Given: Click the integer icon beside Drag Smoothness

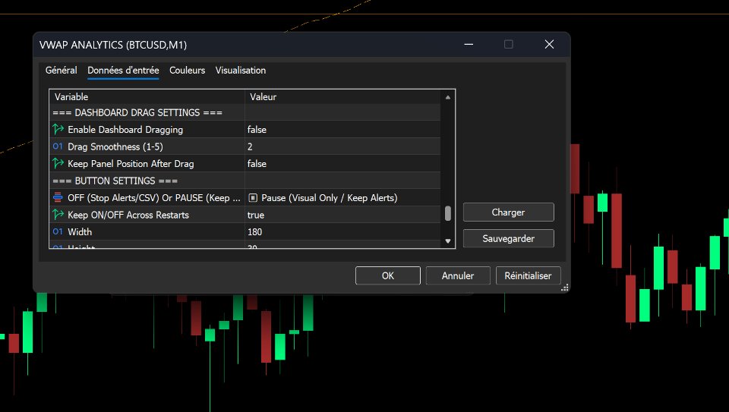Looking at the screenshot, I should [x=58, y=146].
